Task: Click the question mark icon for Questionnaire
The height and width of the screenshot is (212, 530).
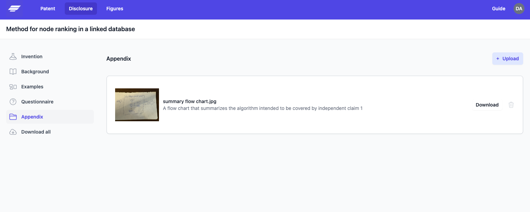Action: [x=13, y=101]
